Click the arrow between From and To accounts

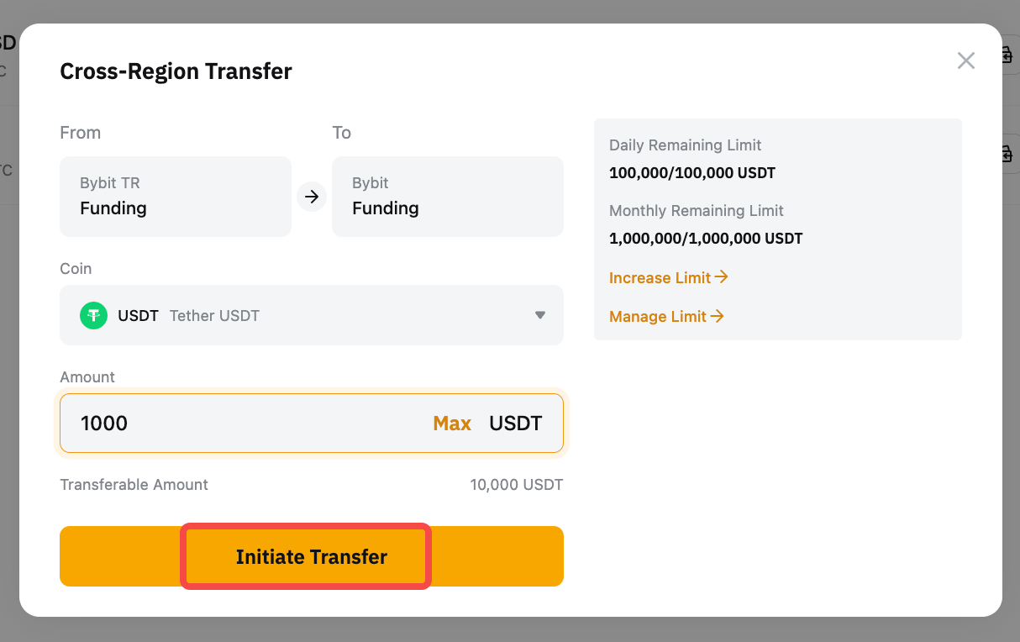312,197
